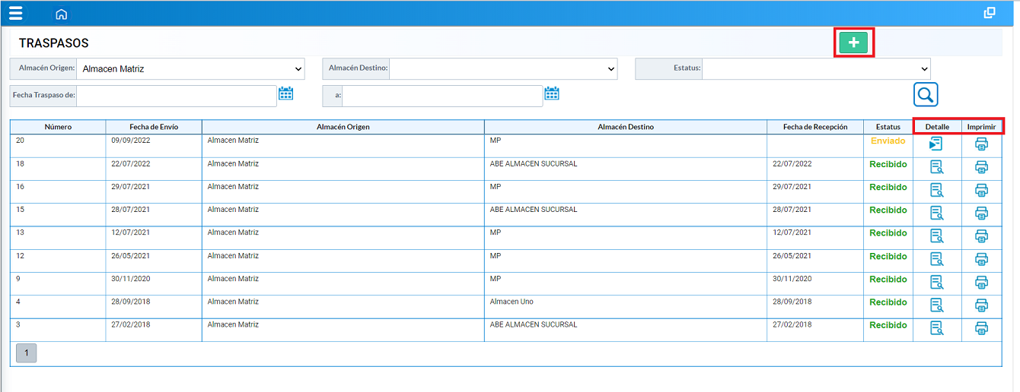Screen dimensions: 1020x392
Task: Open Estatus filter dropdown
Action: [816, 68]
